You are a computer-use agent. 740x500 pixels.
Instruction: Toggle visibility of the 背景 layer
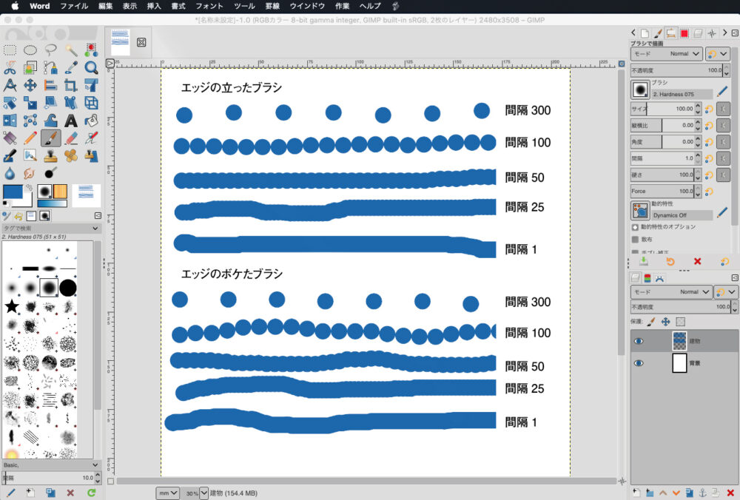click(x=639, y=363)
